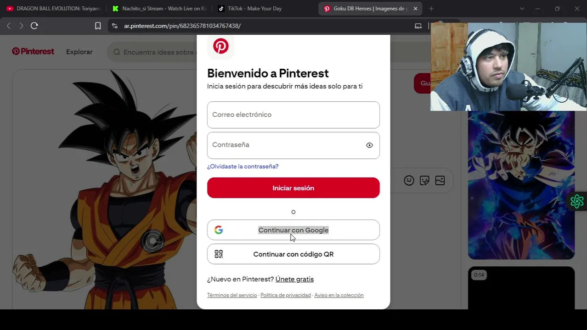Click the Bienvenido a Pinterest heading
587x330 pixels.
click(x=268, y=73)
